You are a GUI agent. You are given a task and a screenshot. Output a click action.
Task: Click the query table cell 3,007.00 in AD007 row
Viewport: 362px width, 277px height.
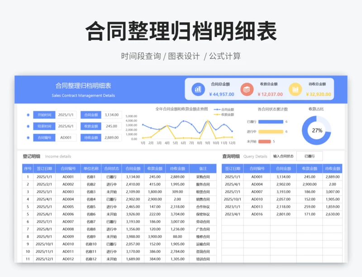(x=333, y=192)
